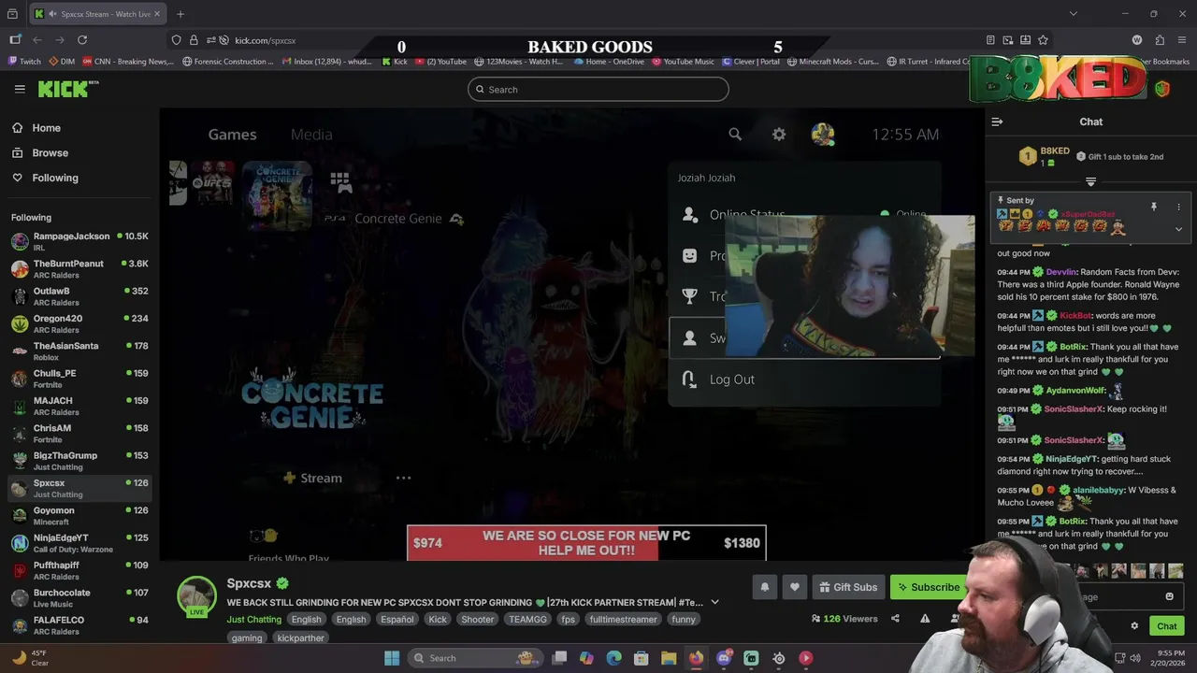Image resolution: width=1197 pixels, height=673 pixels.
Task: Bookmark this page with star icon
Action: coord(1043,40)
